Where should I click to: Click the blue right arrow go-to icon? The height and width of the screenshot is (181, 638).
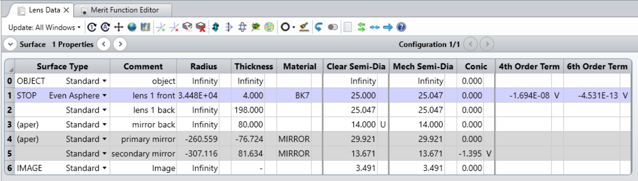(388, 28)
